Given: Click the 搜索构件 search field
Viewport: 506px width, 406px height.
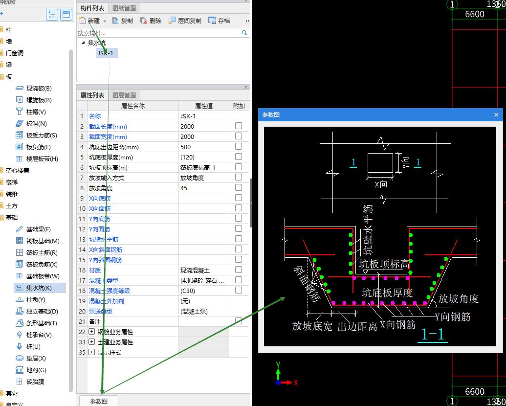Looking at the screenshot, I should (159, 33).
